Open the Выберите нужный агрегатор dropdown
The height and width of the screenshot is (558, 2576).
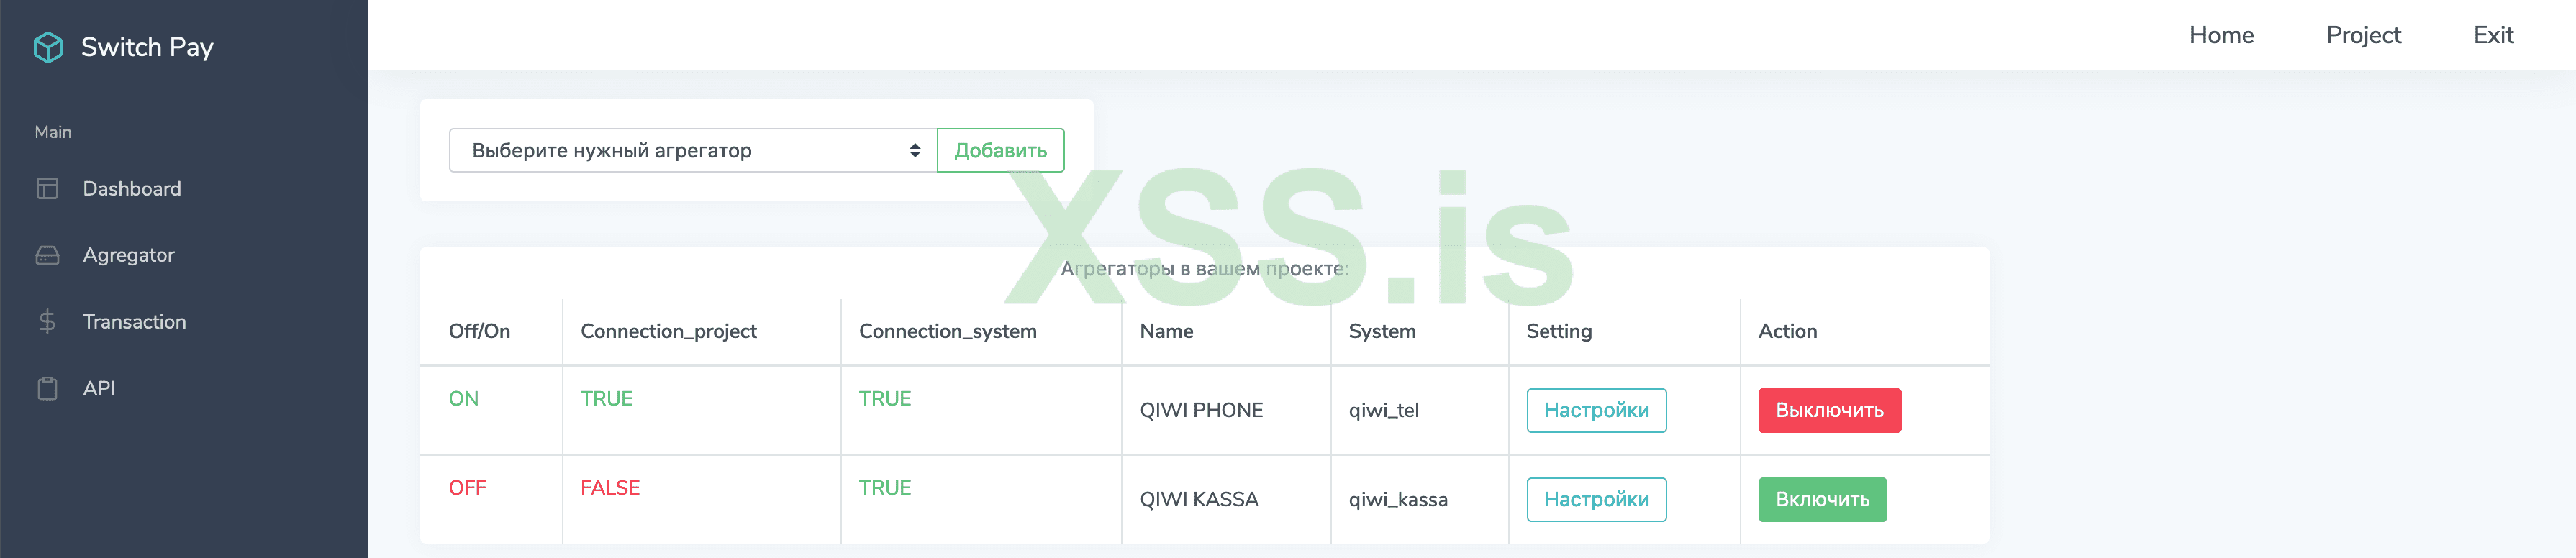680,151
